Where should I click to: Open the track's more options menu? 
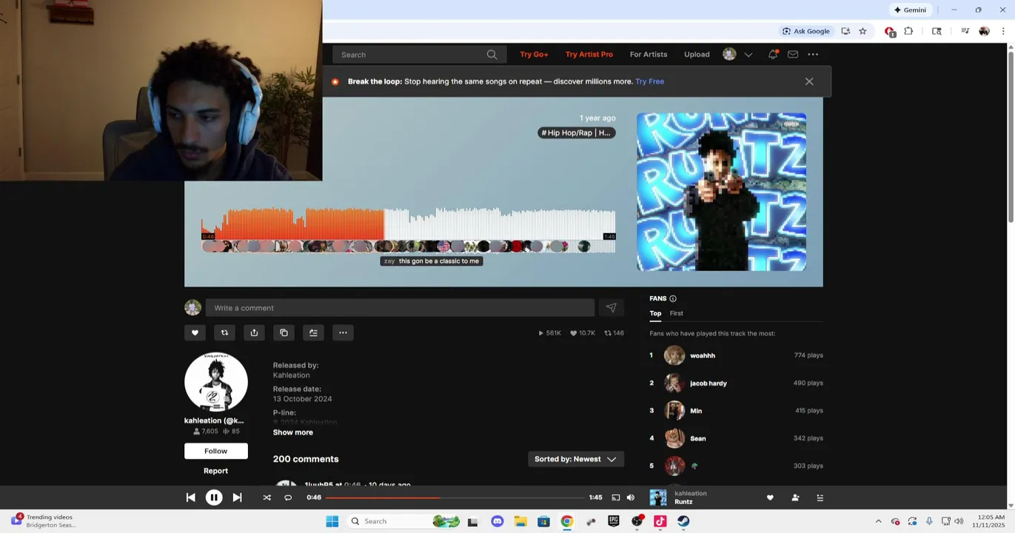tap(343, 332)
